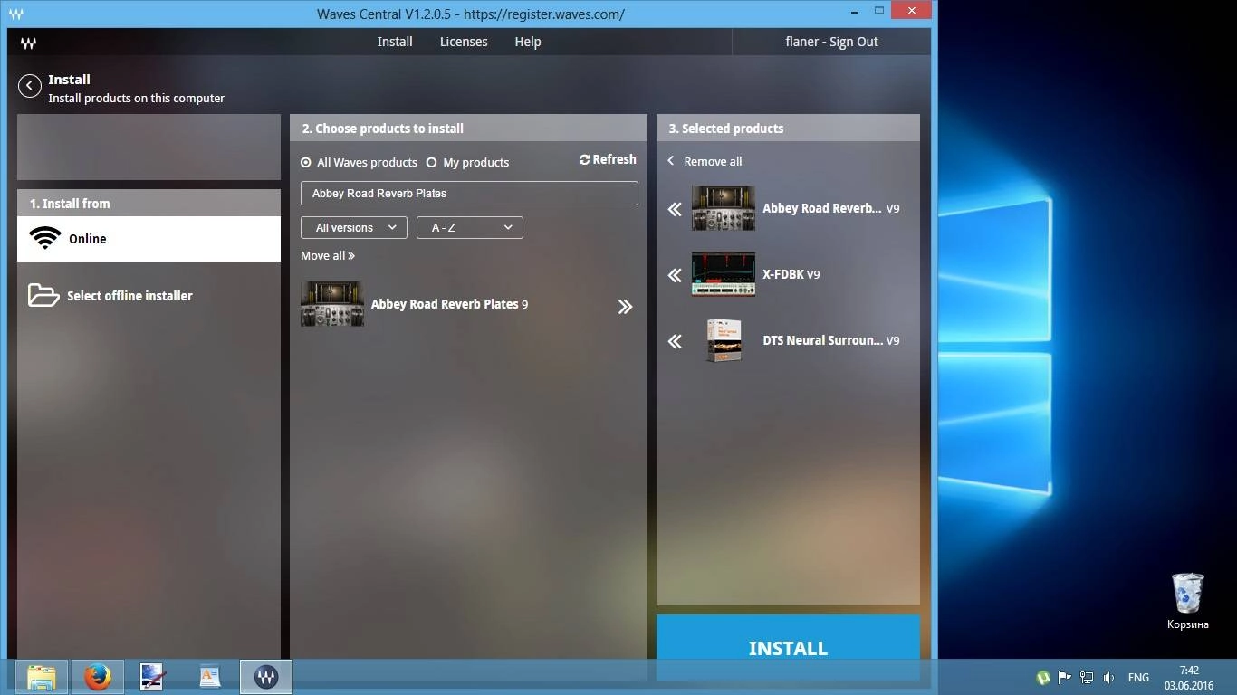Click Abbey Road Reverb Plates 9 product name
This screenshot has height=695, width=1237.
pos(449,304)
